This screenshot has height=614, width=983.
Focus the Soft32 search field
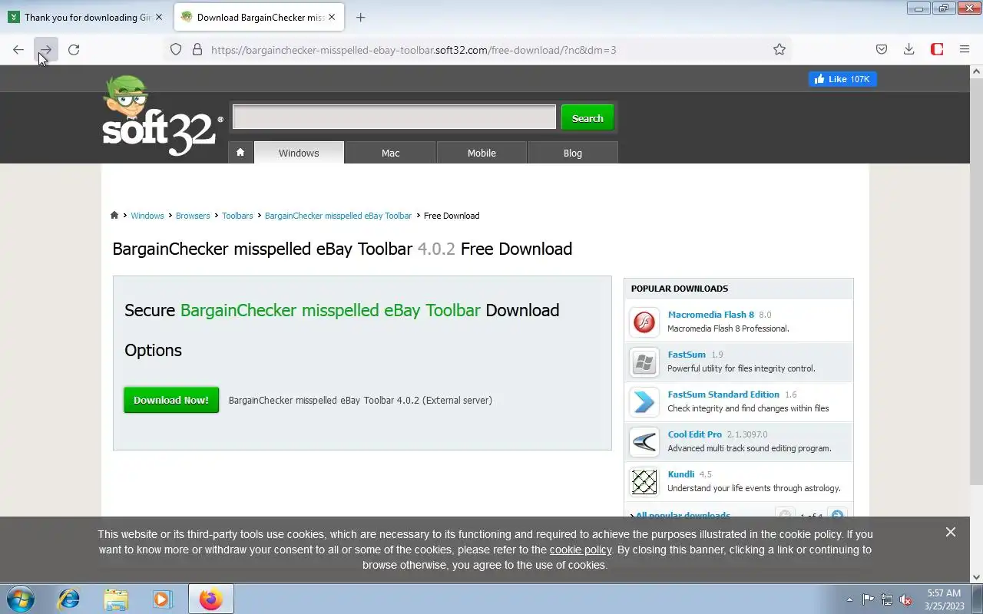394,117
